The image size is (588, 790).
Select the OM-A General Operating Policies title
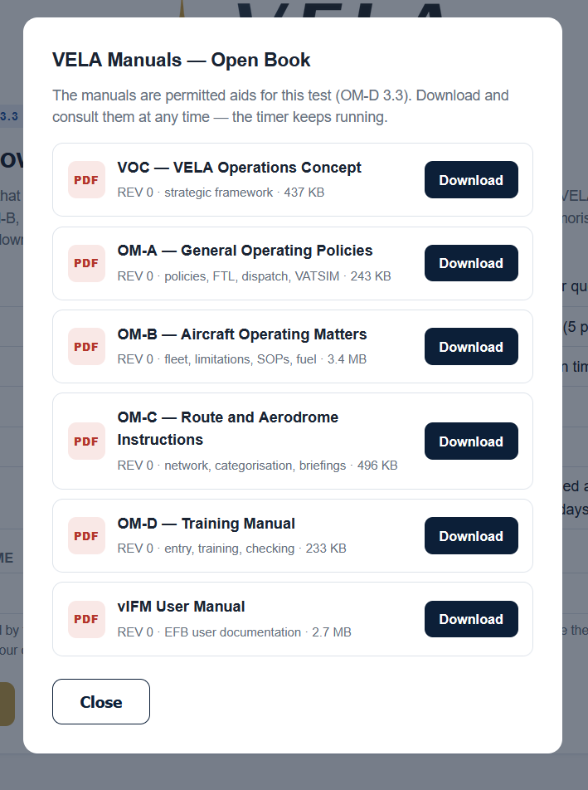[x=245, y=251]
